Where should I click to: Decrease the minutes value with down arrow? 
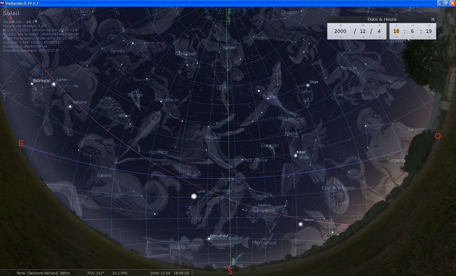[413, 37]
